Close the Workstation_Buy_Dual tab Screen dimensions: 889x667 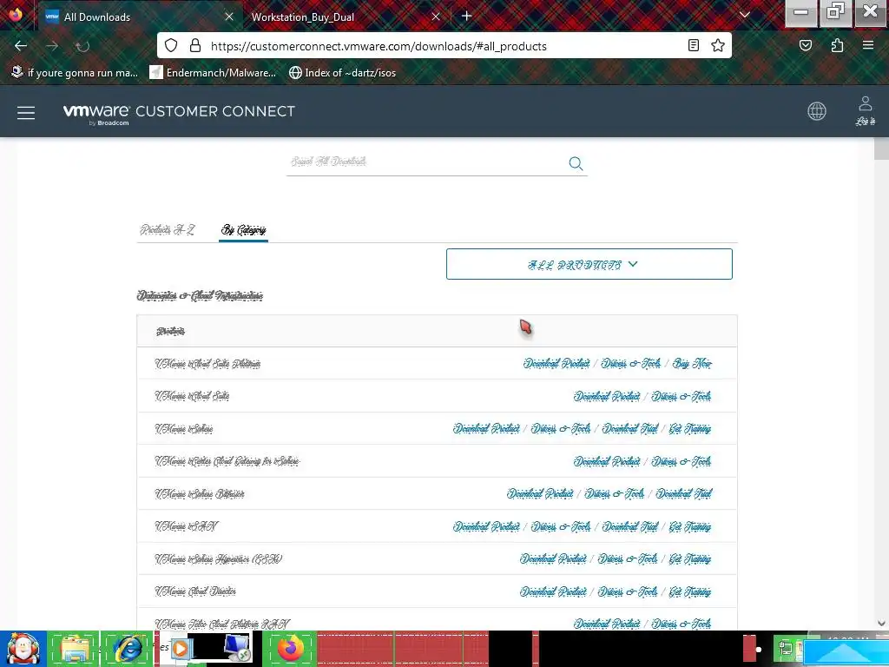point(436,17)
